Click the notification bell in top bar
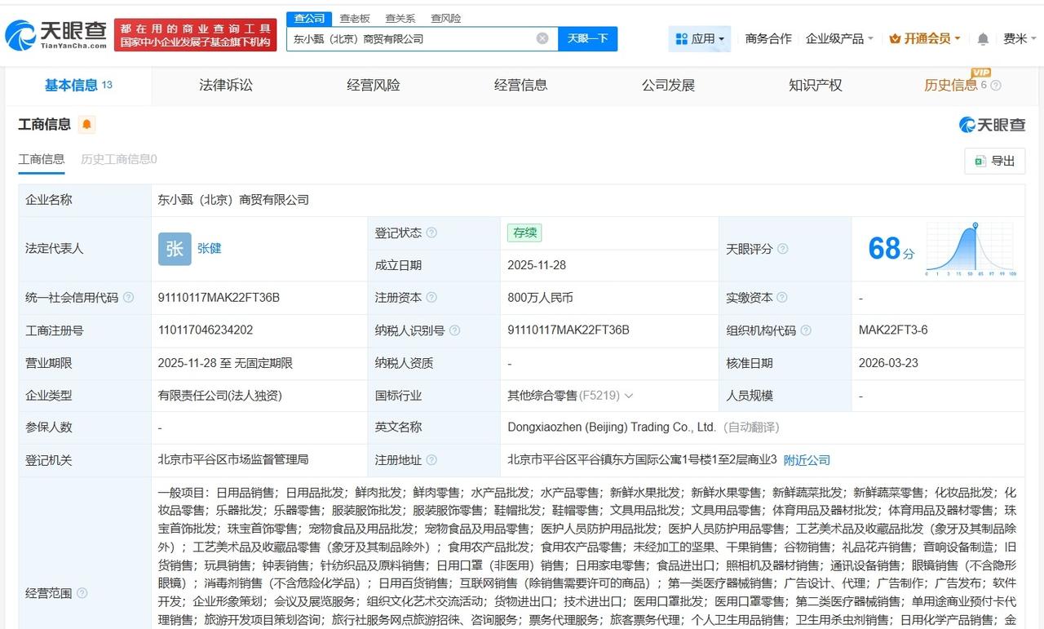The height and width of the screenshot is (629, 1044). pyautogui.click(x=983, y=38)
